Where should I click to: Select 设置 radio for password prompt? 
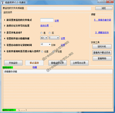(42, 52)
